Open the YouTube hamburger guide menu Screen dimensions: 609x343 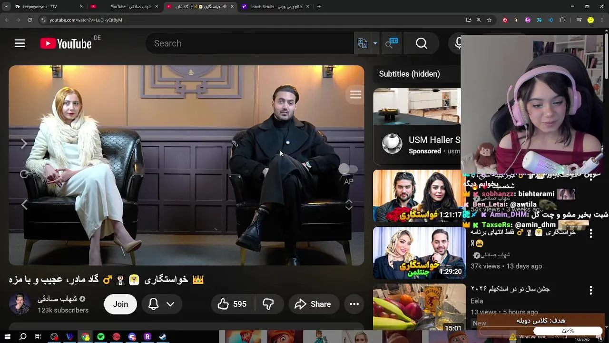(x=20, y=43)
